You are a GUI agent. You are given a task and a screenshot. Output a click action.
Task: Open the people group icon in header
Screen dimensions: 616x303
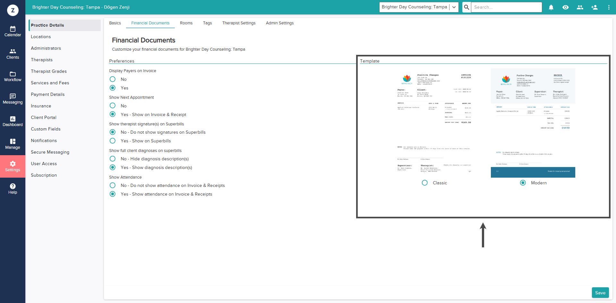point(580,7)
